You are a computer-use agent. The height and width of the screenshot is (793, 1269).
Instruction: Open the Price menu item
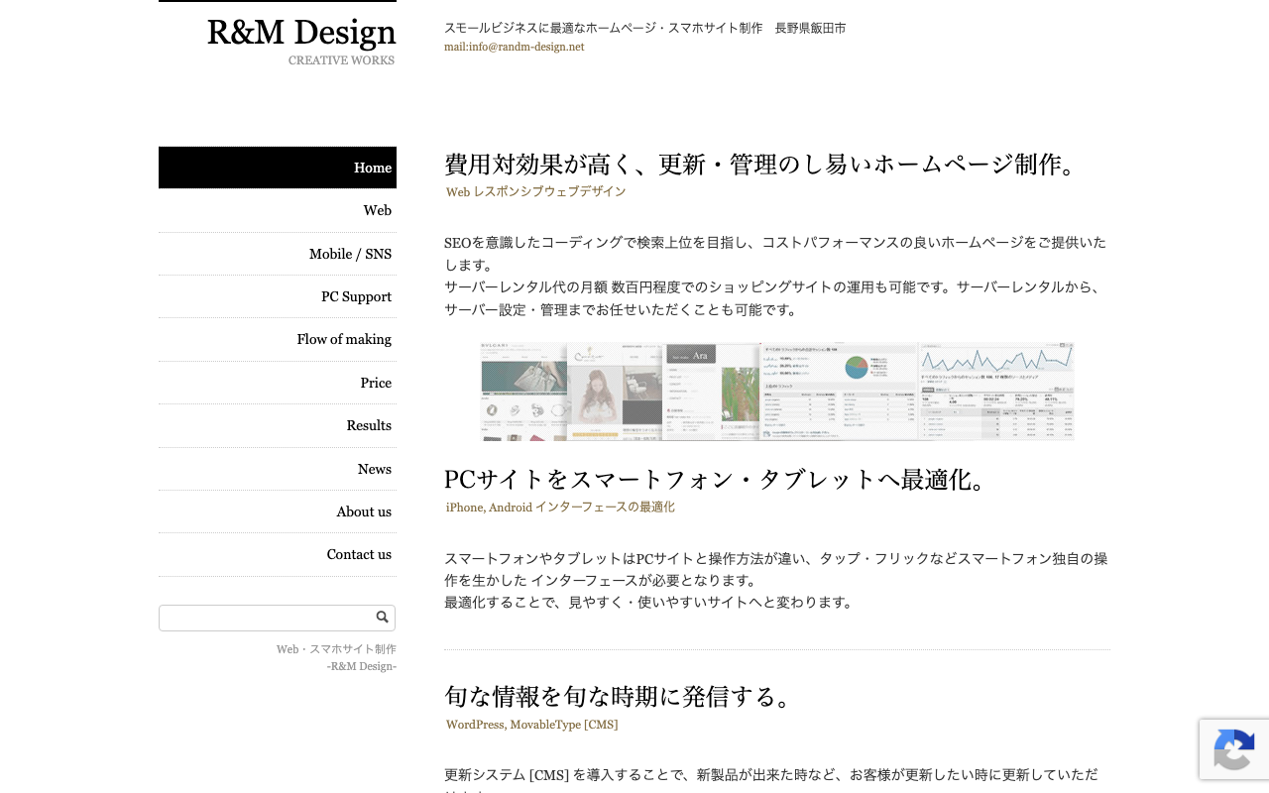278,383
